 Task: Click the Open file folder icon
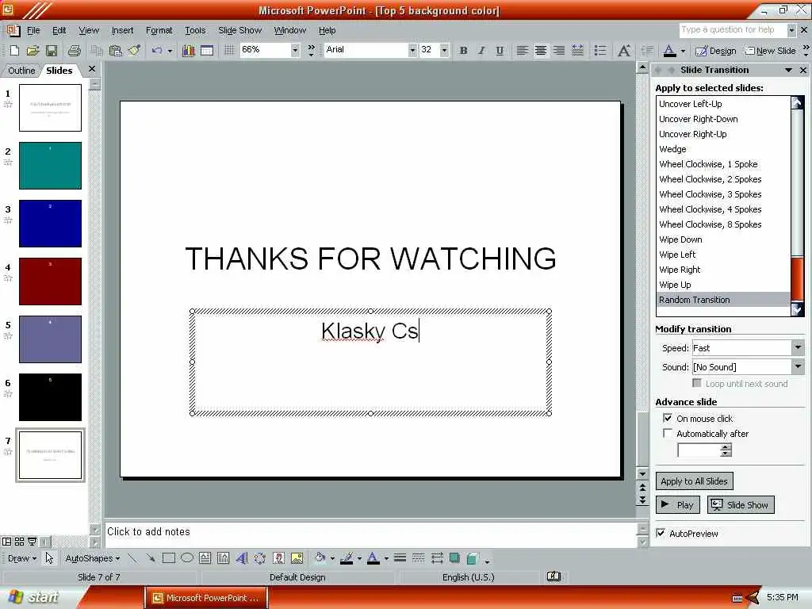coord(33,50)
